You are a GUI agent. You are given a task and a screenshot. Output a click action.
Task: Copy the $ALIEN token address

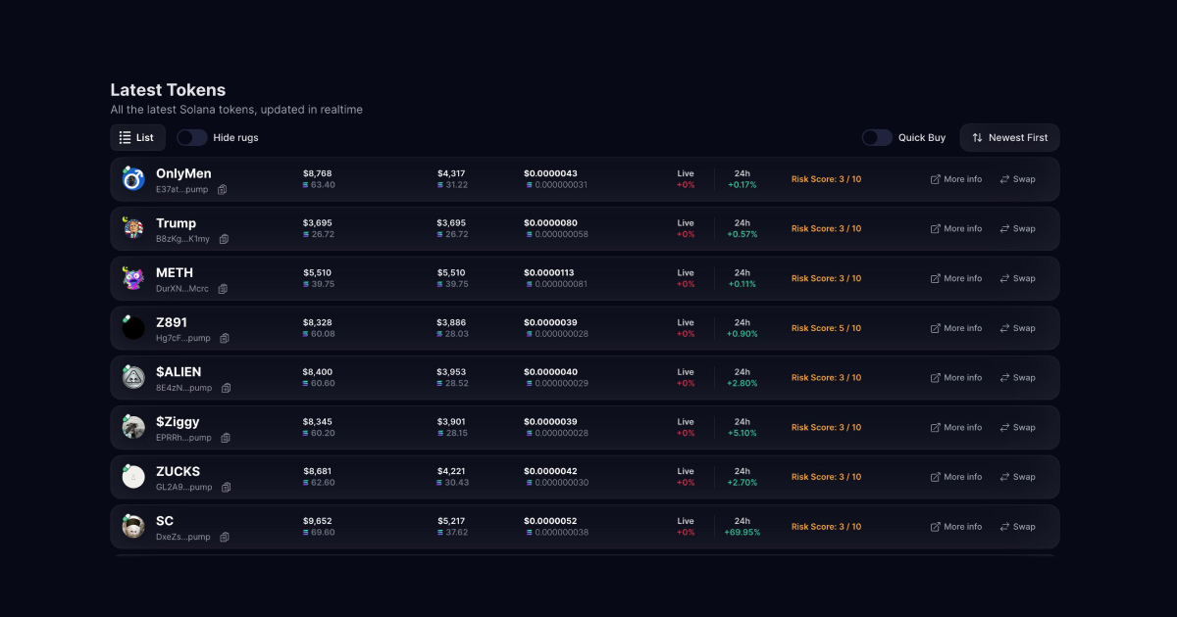[226, 388]
